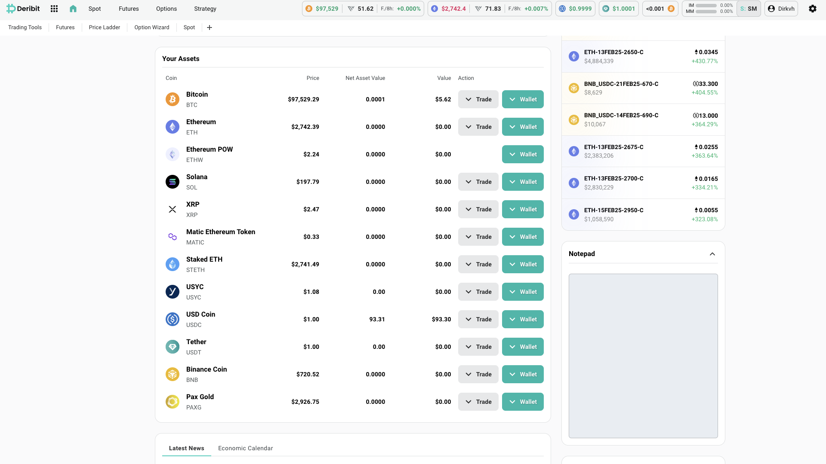Open the Trade dropdown for Bitcoin
The height and width of the screenshot is (464, 826).
478,99
